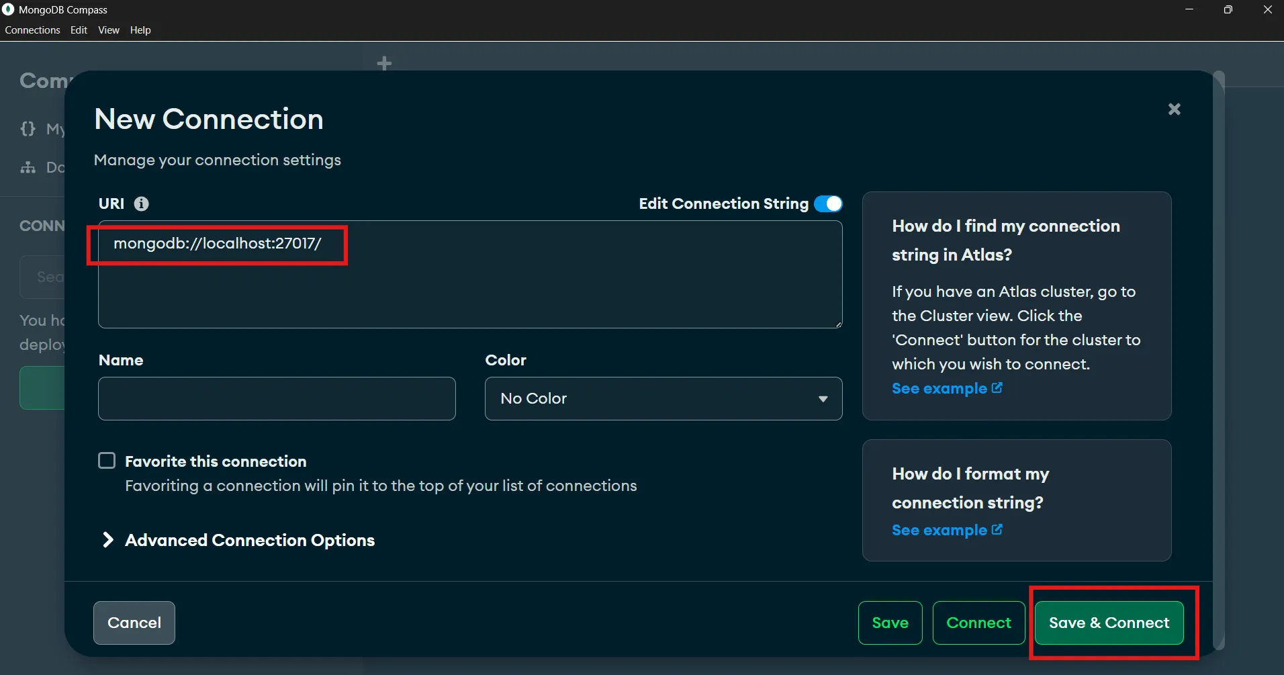Viewport: 1284px width, 675px height.
Task: Toggle the Edit Connection String switch
Action: 828,204
